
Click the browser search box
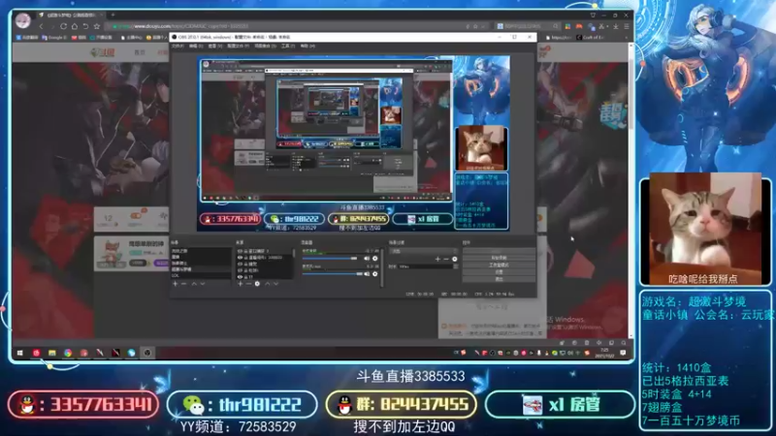527,26
